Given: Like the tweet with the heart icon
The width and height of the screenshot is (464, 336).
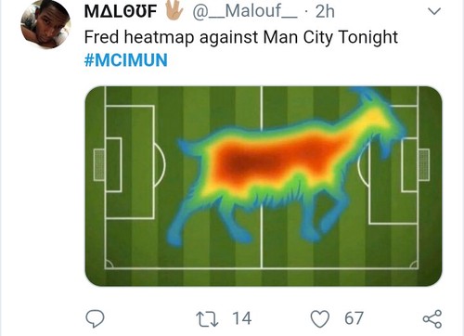Looking at the screenshot, I should (320, 319).
